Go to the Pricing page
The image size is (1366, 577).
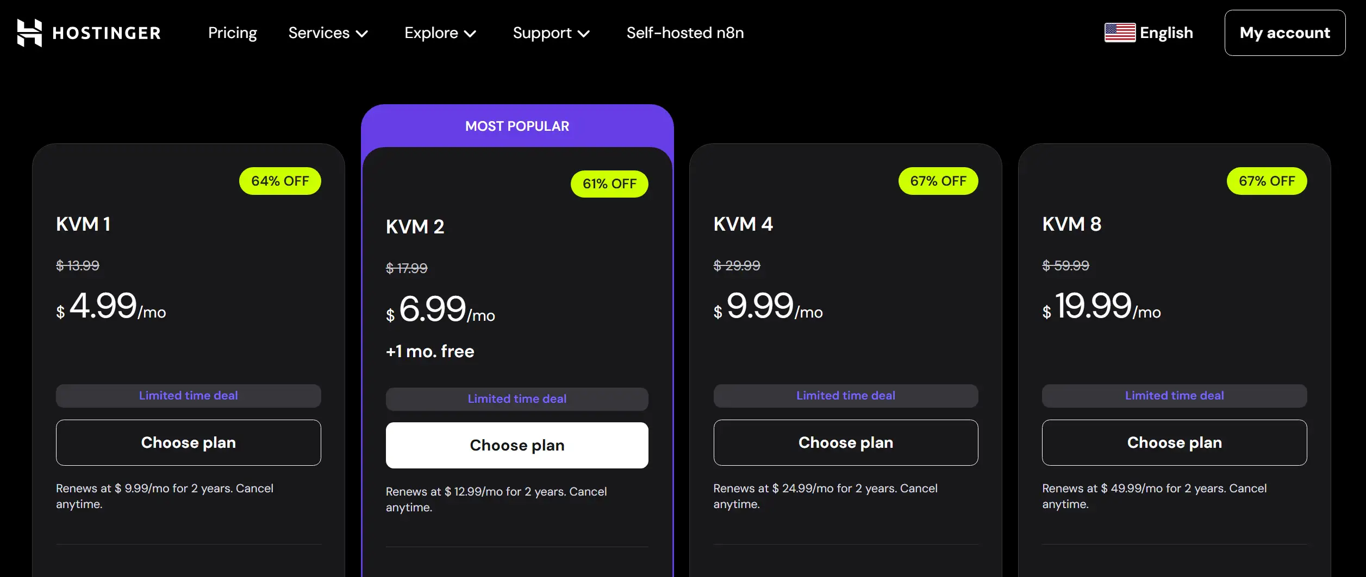click(232, 33)
